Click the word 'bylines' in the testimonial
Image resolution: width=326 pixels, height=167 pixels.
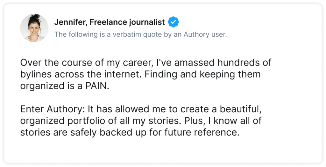pyautogui.click(x=36, y=74)
